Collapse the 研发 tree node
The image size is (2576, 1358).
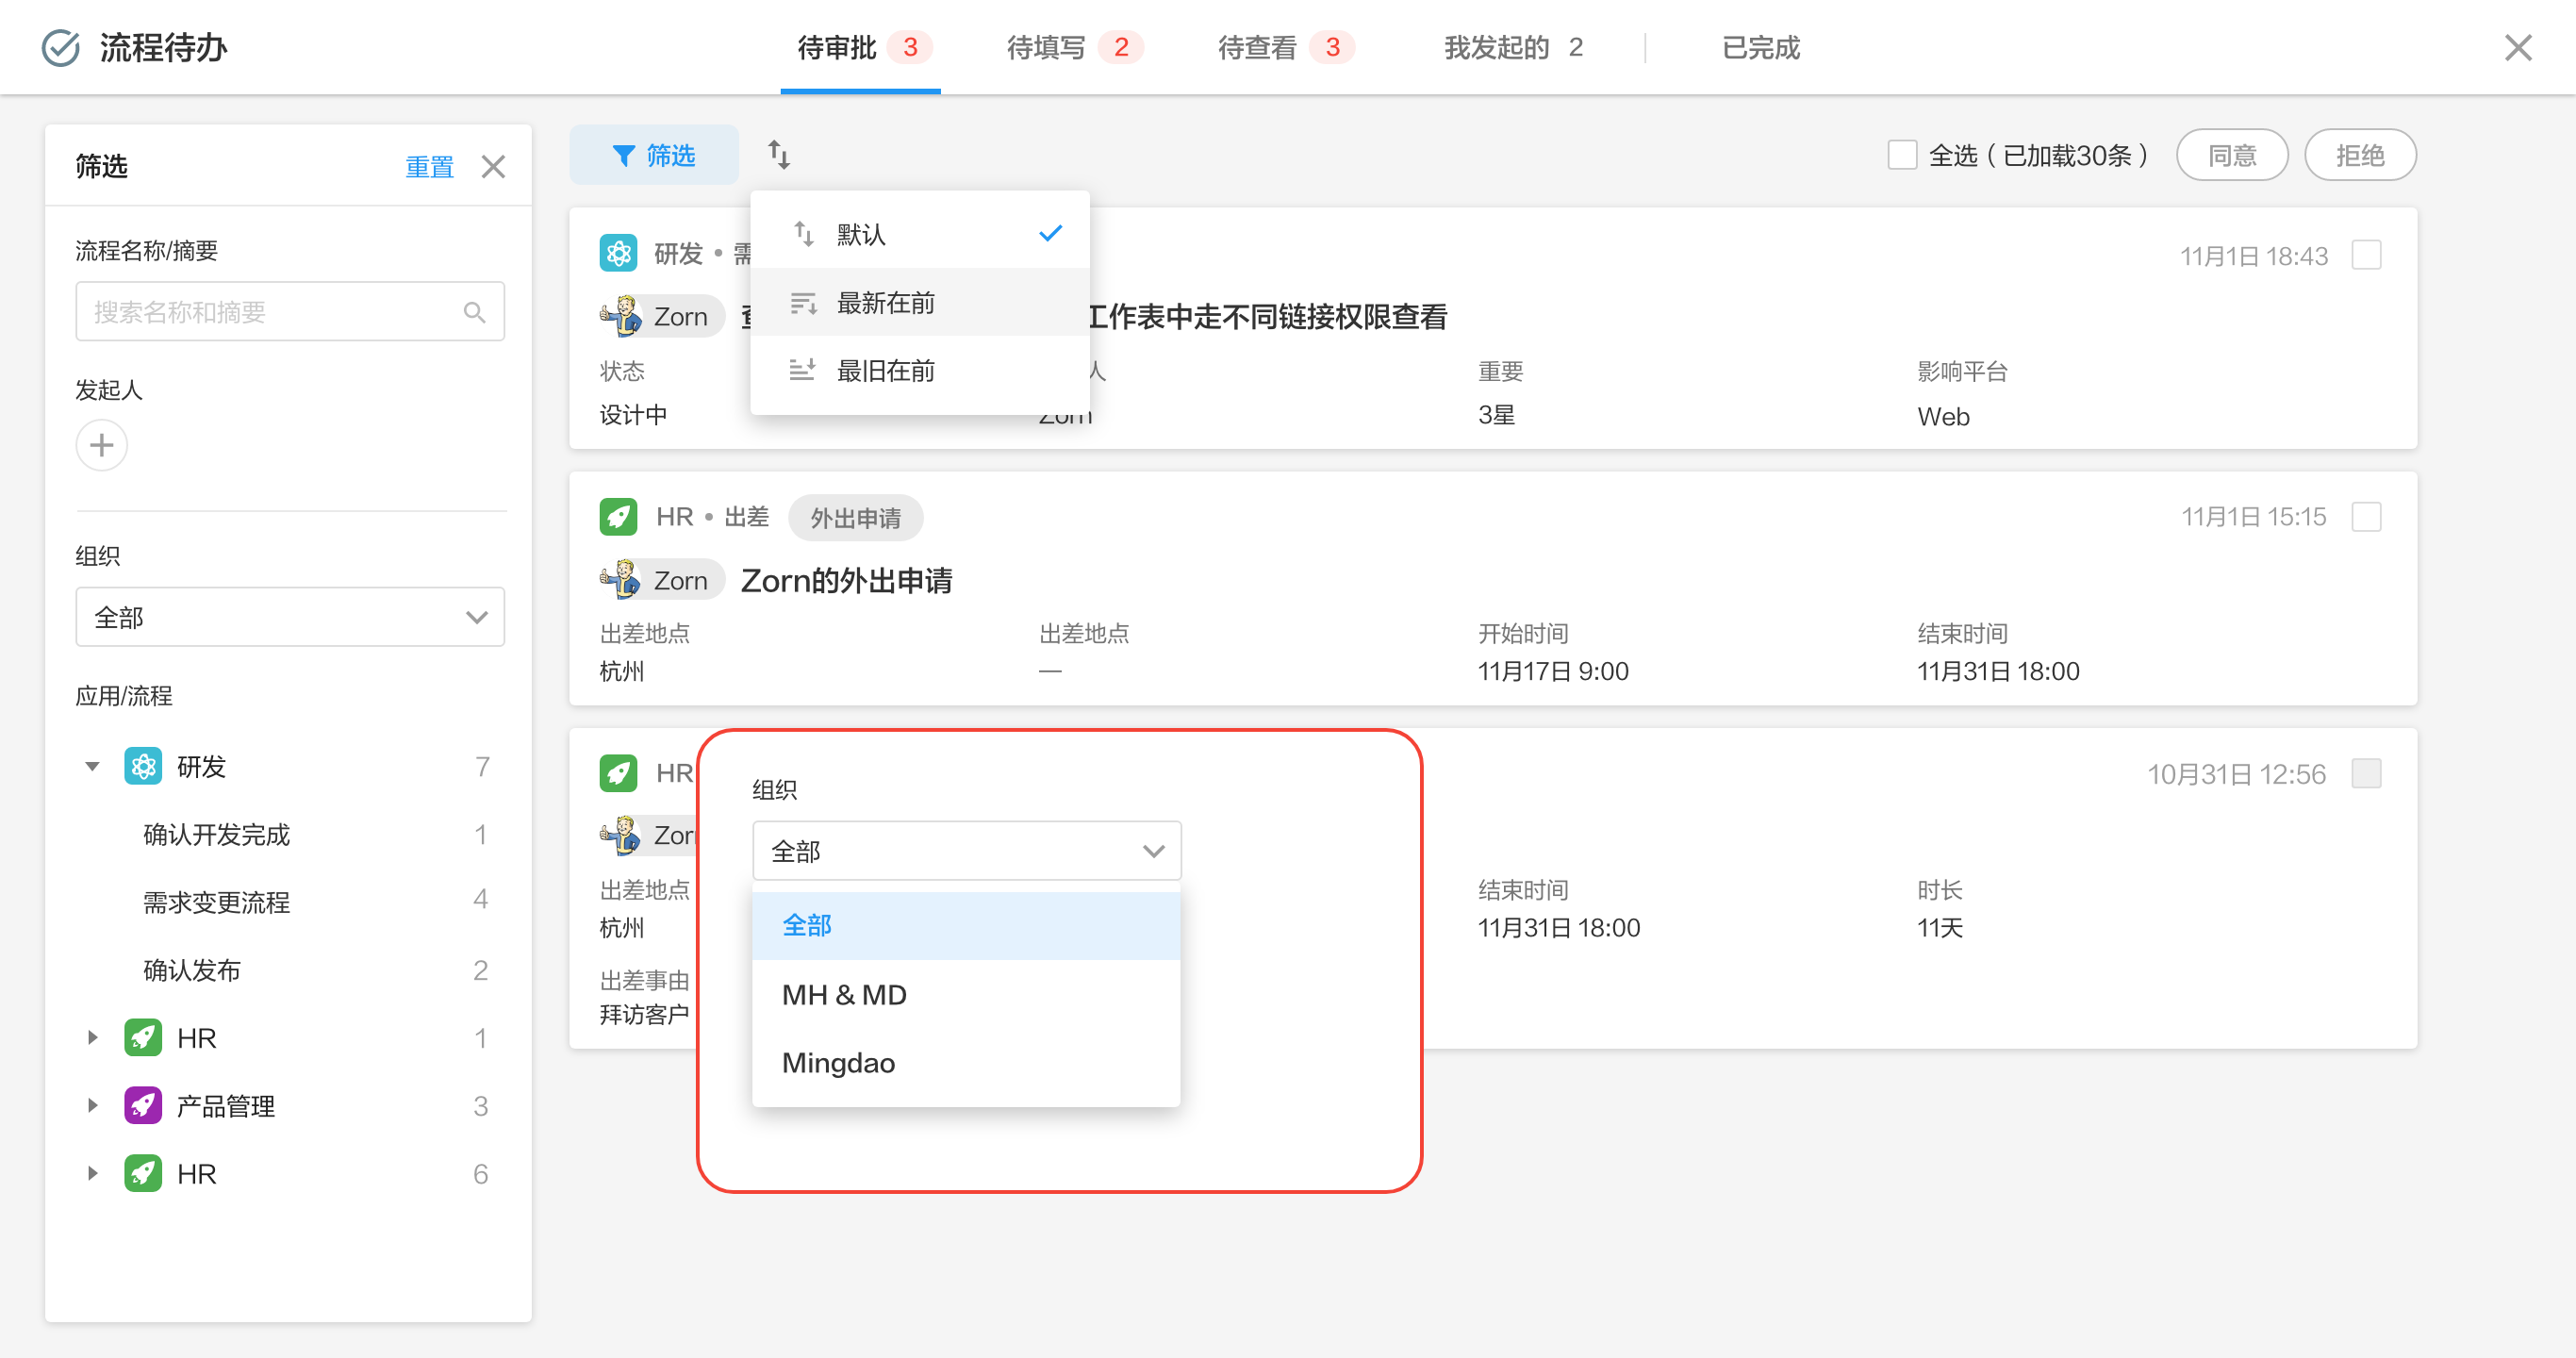(x=92, y=767)
